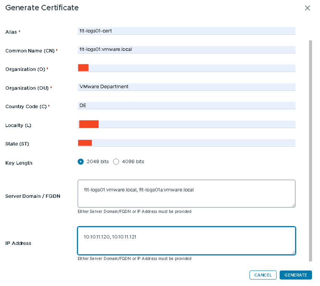320x286 pixels.
Task: Click the Server Domain / FQDN label
Action: (33, 196)
